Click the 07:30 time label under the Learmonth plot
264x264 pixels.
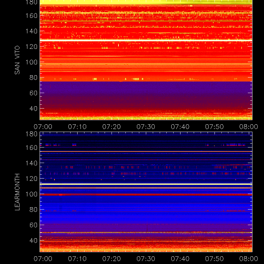[x=146, y=259]
